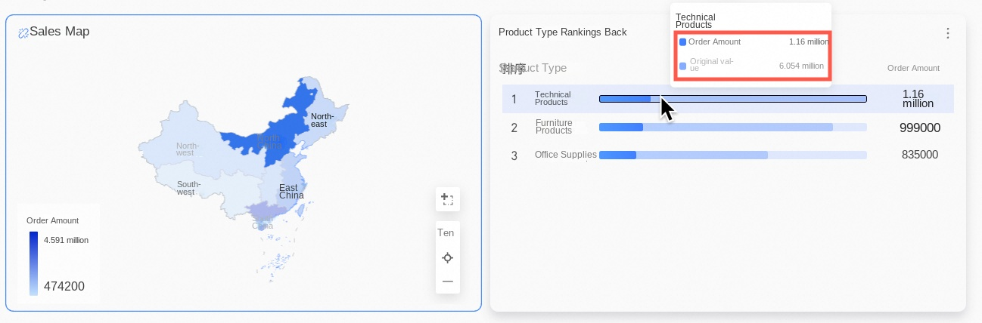Click the Order Amount column header
The image size is (982, 323).
coord(913,68)
